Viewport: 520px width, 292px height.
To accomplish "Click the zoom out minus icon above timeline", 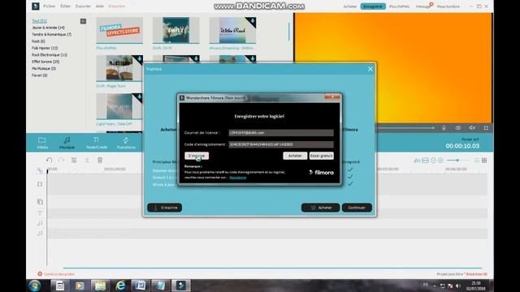I will coord(433,161).
